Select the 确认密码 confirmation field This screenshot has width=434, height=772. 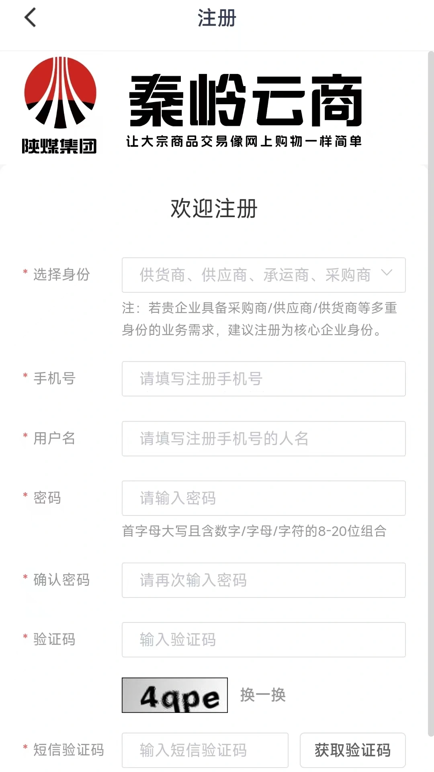(x=264, y=580)
